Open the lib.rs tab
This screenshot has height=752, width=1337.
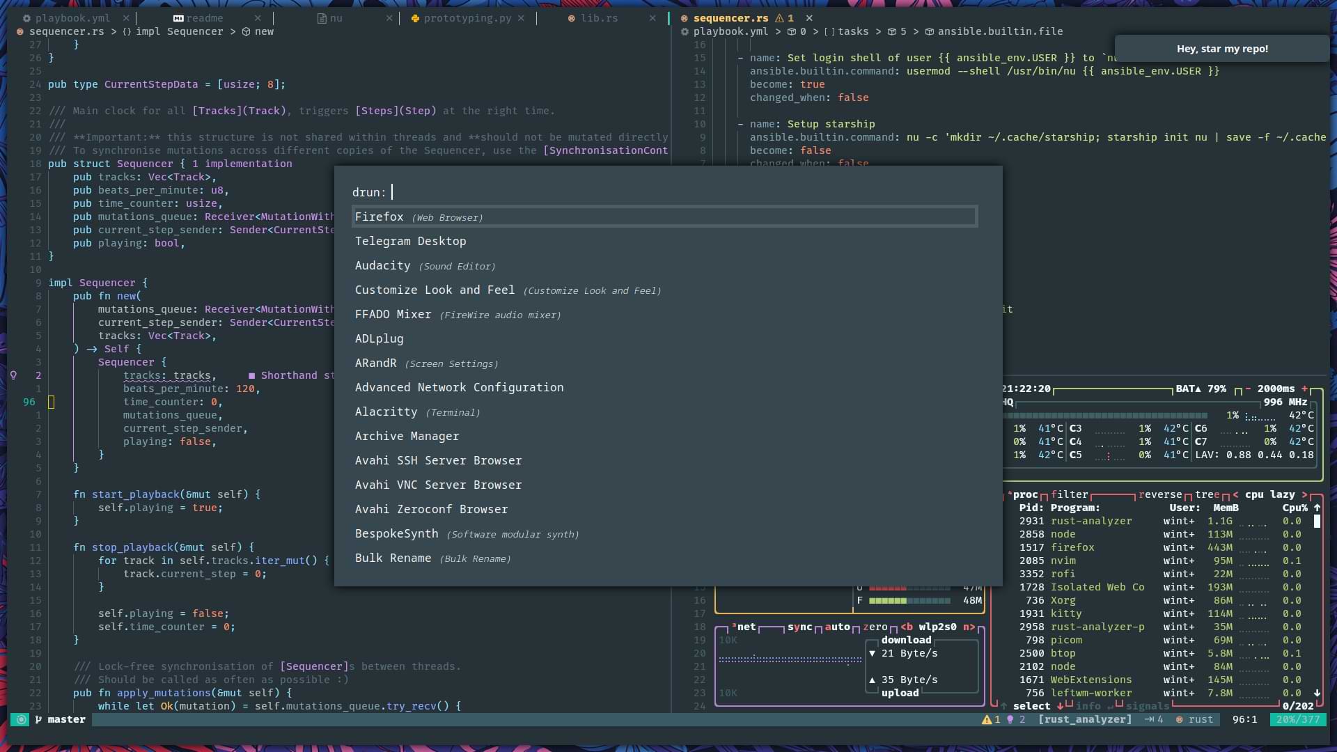pos(599,18)
